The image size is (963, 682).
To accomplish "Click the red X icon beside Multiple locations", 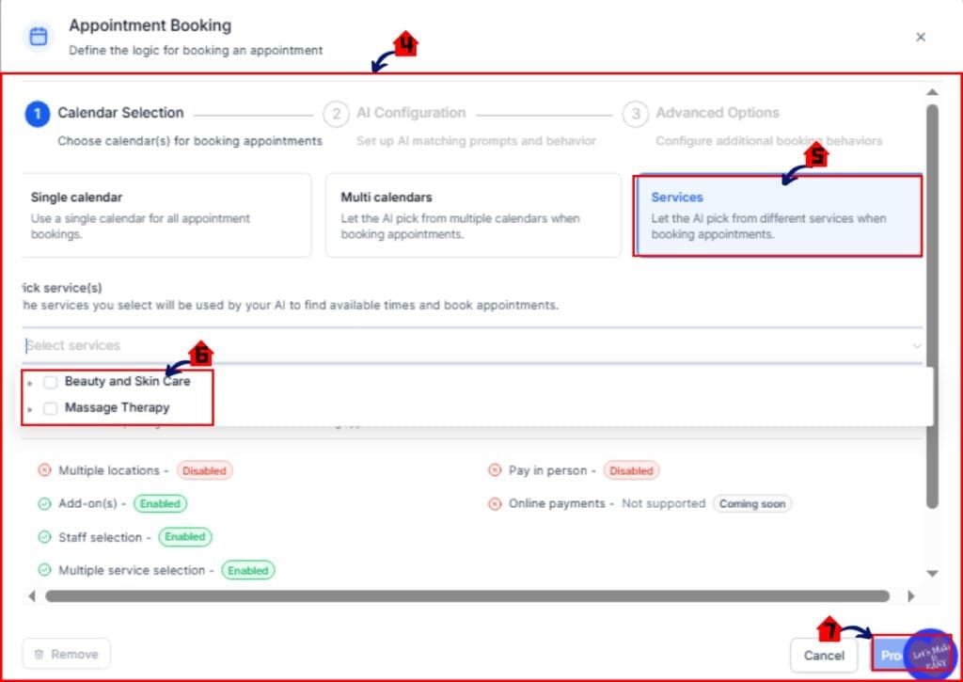I will coord(44,470).
